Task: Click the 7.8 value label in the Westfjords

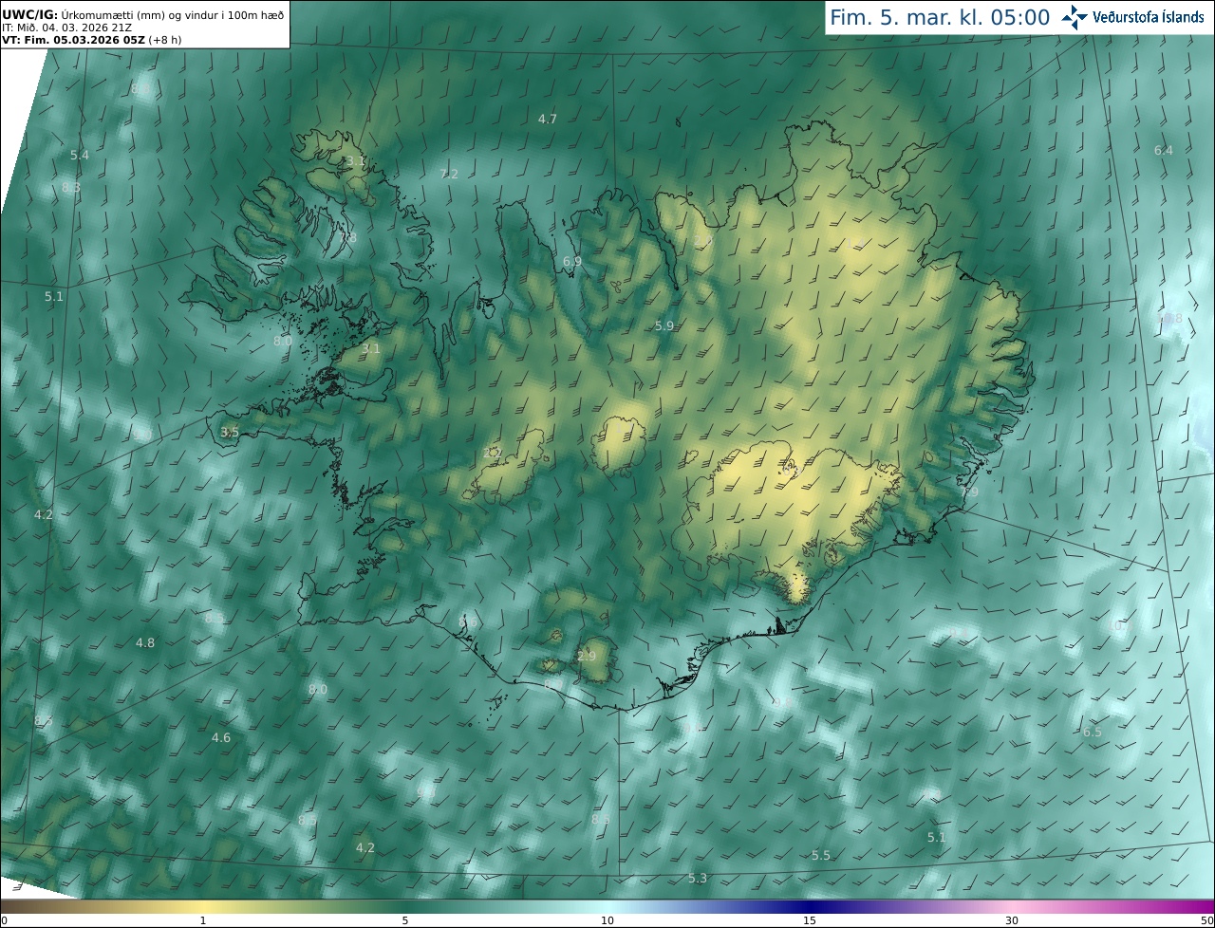Action: (x=347, y=238)
